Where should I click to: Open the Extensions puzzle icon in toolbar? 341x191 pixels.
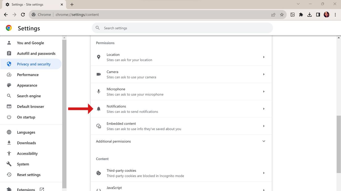coord(301,14)
